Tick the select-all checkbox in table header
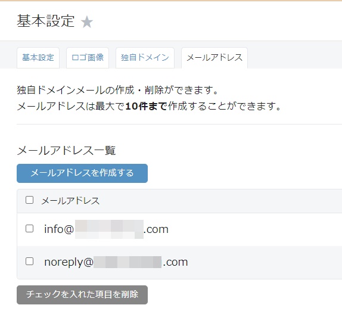This screenshot has width=342, height=336. [29, 200]
